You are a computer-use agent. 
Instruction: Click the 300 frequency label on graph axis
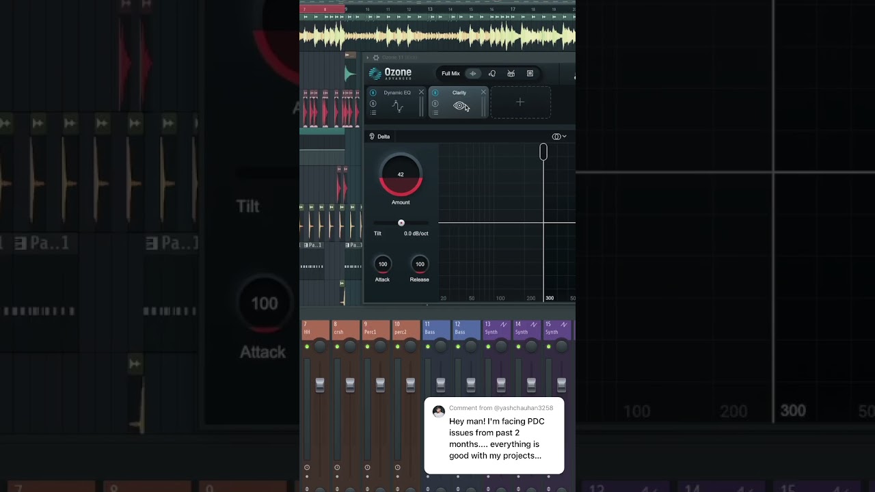click(550, 299)
